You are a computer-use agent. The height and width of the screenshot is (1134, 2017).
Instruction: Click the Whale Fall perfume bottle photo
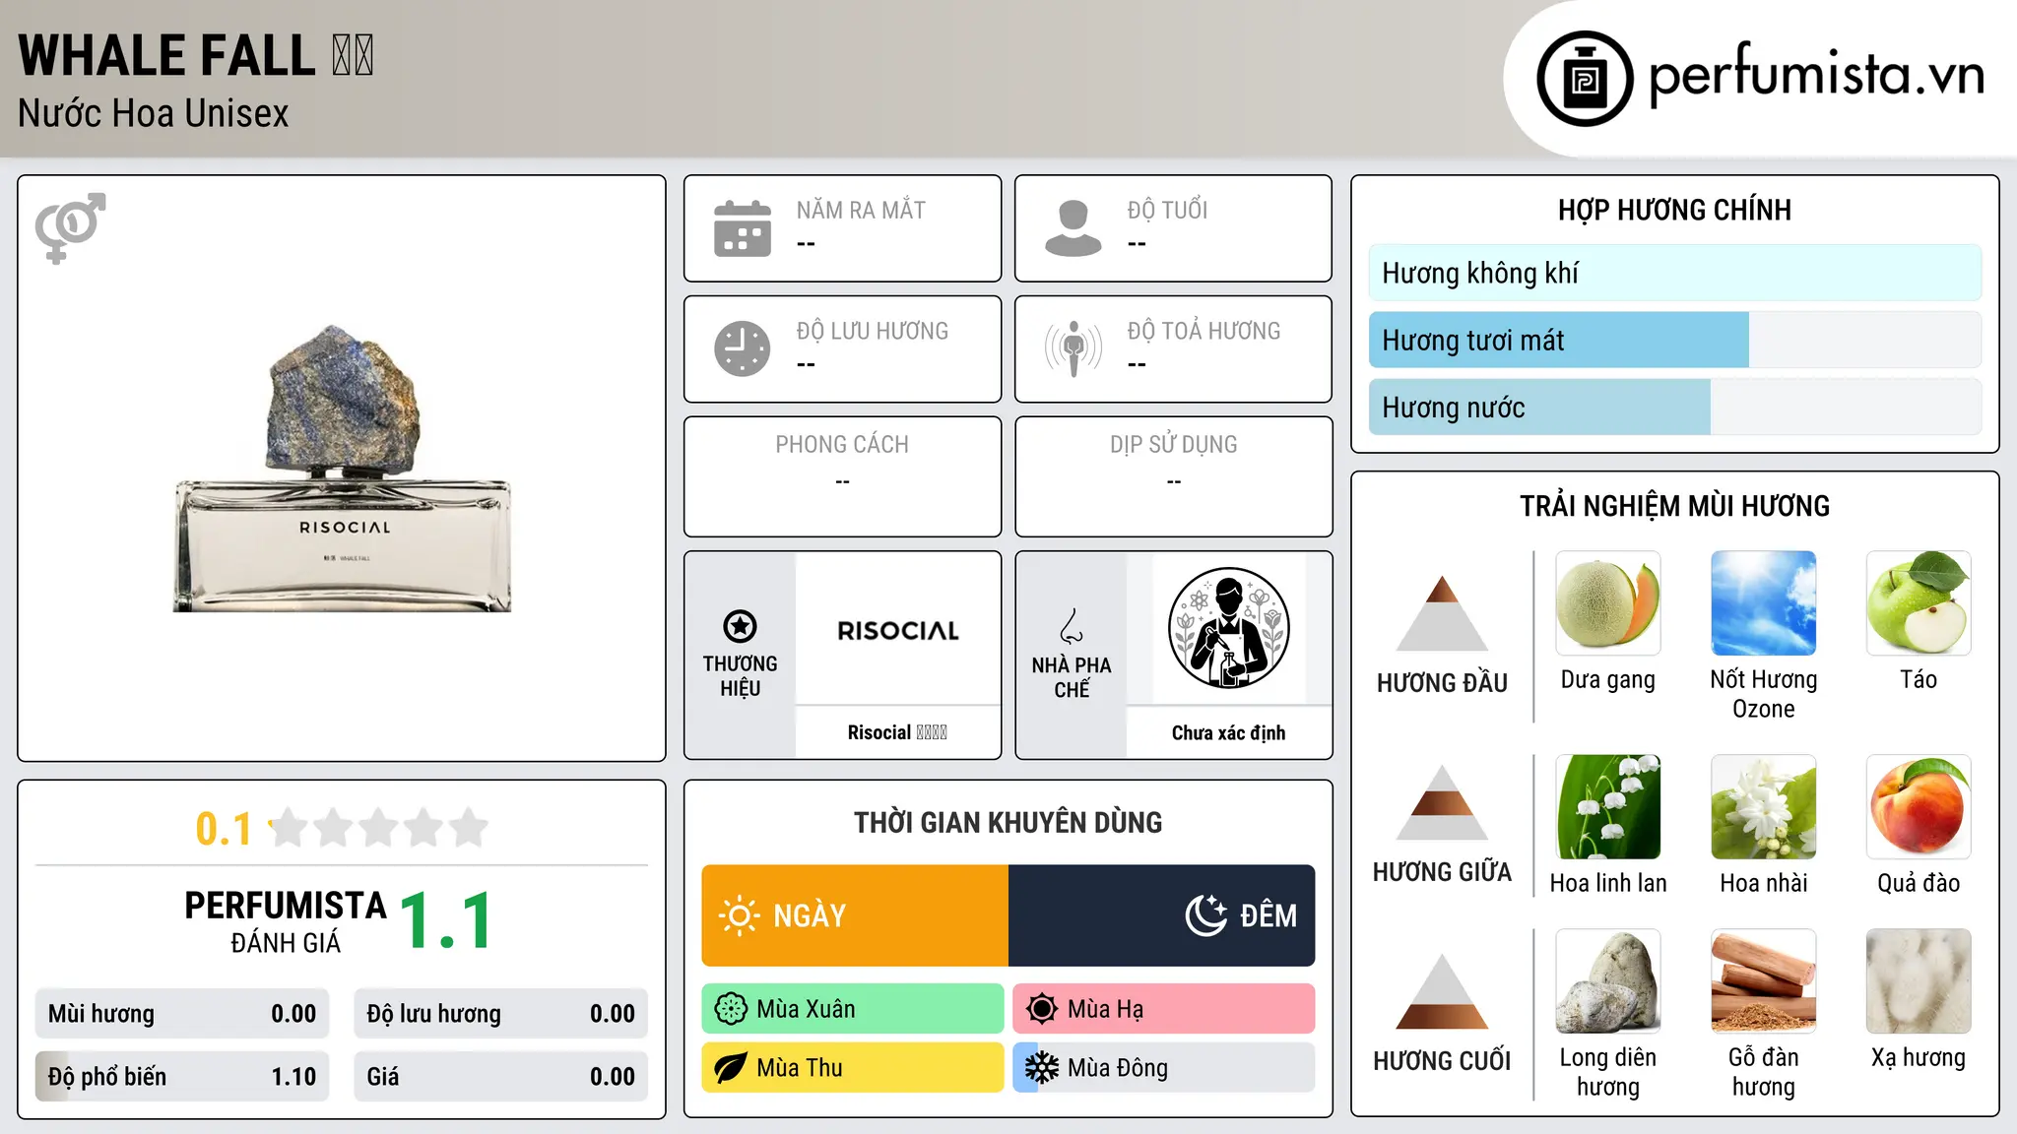tap(343, 469)
